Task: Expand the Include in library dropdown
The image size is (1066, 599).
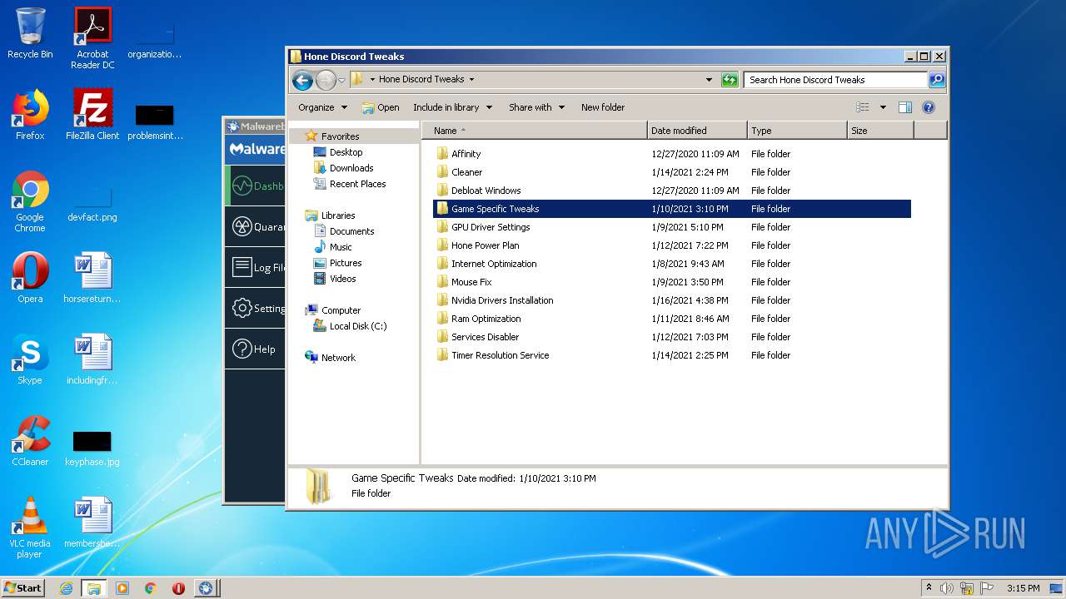Action: coord(452,107)
